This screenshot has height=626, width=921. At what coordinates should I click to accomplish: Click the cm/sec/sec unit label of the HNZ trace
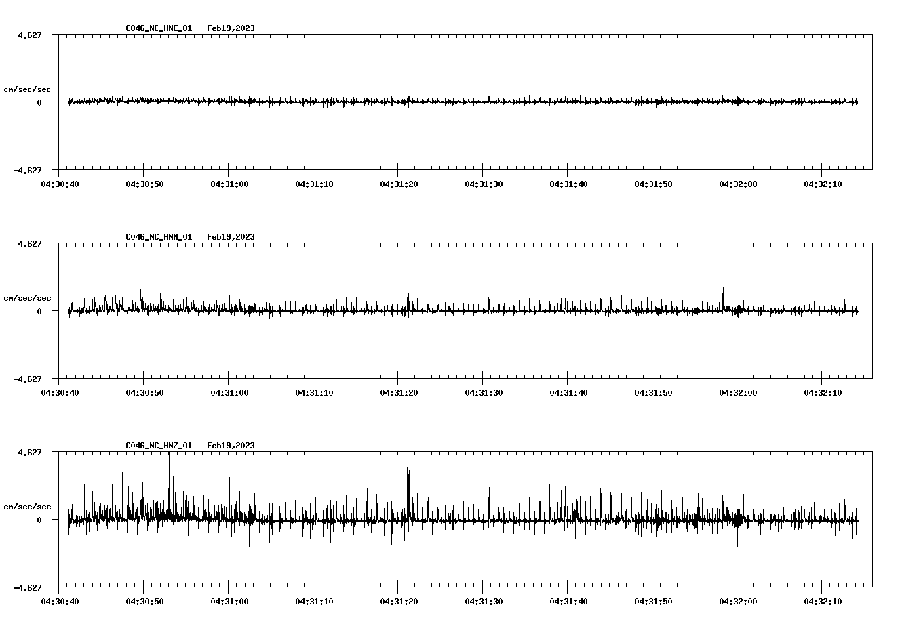[x=28, y=505]
